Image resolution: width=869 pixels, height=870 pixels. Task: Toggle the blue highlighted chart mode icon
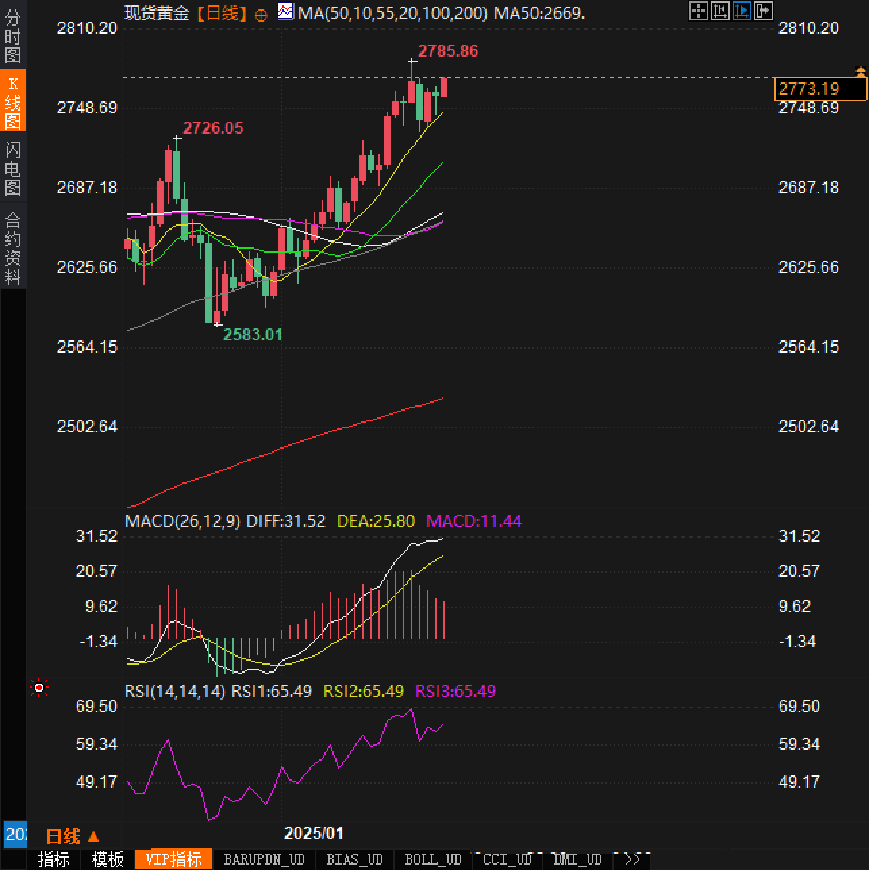pyautogui.click(x=741, y=11)
